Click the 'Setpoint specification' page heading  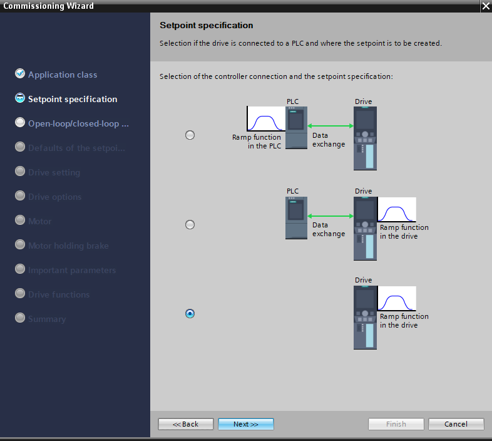click(206, 25)
